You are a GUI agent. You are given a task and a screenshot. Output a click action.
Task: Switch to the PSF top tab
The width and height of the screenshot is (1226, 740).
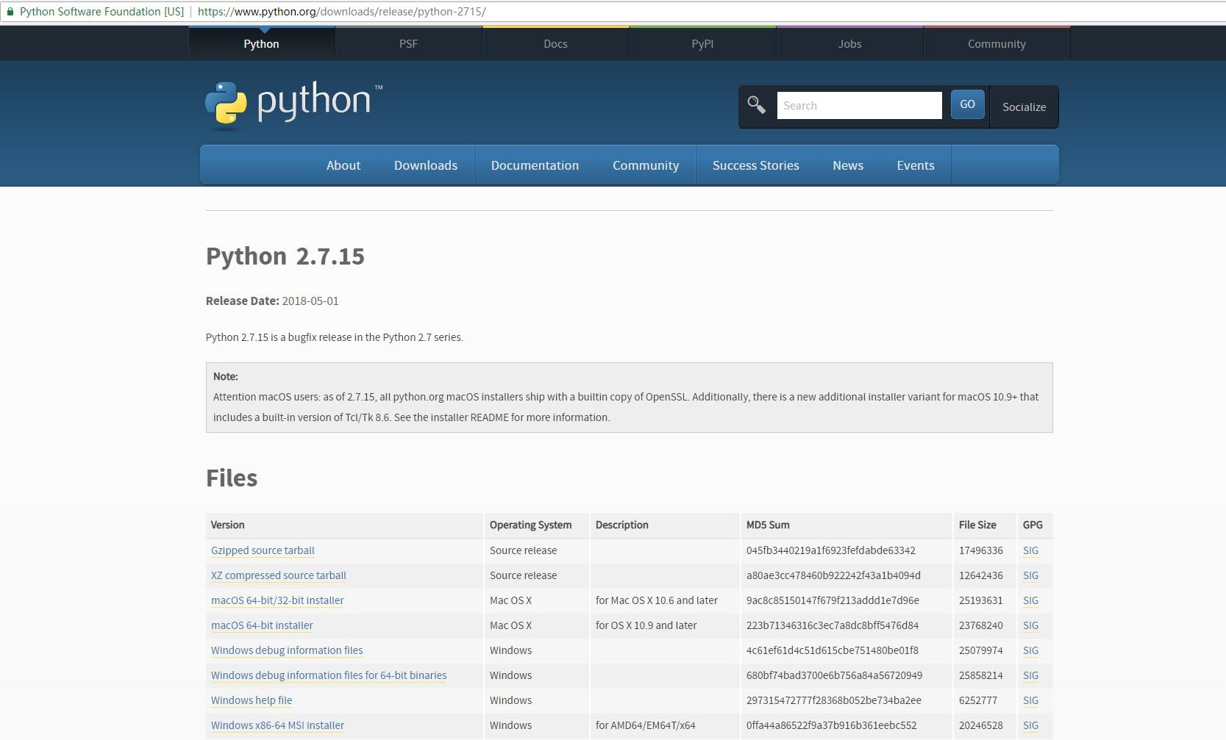coord(409,43)
